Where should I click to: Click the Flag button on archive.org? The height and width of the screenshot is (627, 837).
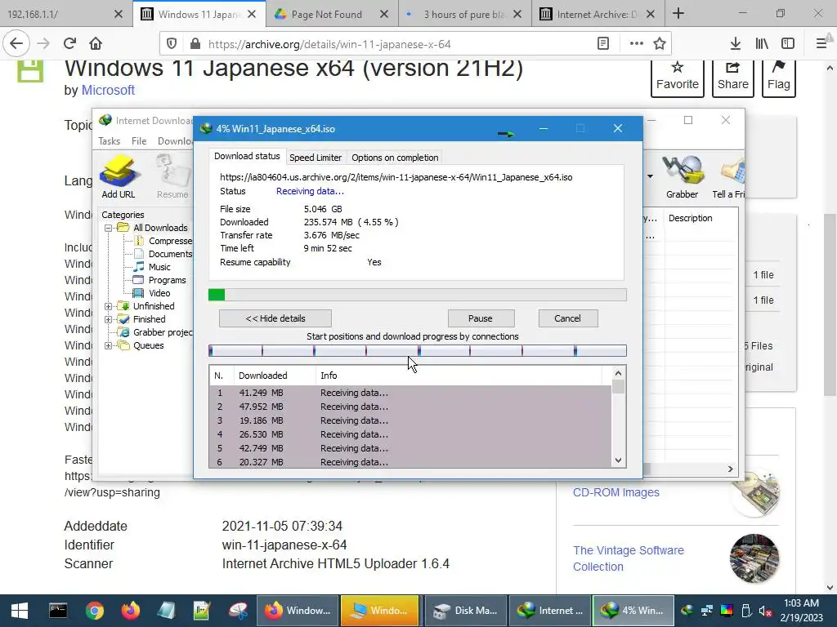click(x=779, y=76)
